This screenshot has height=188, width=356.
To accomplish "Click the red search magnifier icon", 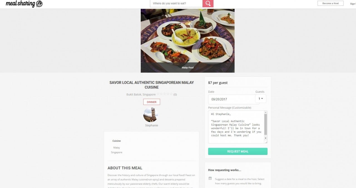I will coord(208,4).
